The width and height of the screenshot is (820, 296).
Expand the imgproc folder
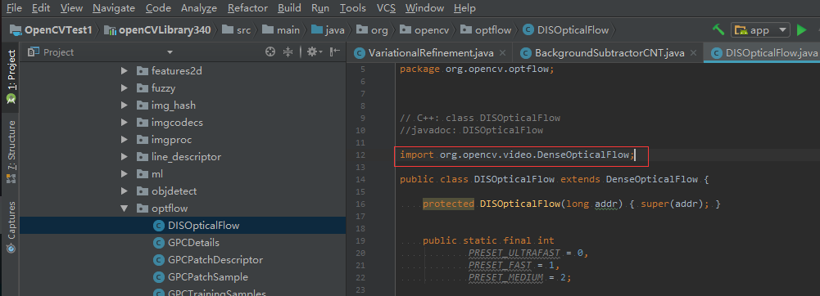[124, 140]
